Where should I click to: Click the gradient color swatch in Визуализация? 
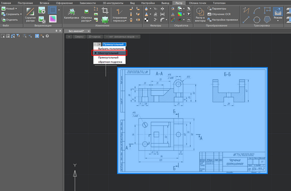pos(53,19)
